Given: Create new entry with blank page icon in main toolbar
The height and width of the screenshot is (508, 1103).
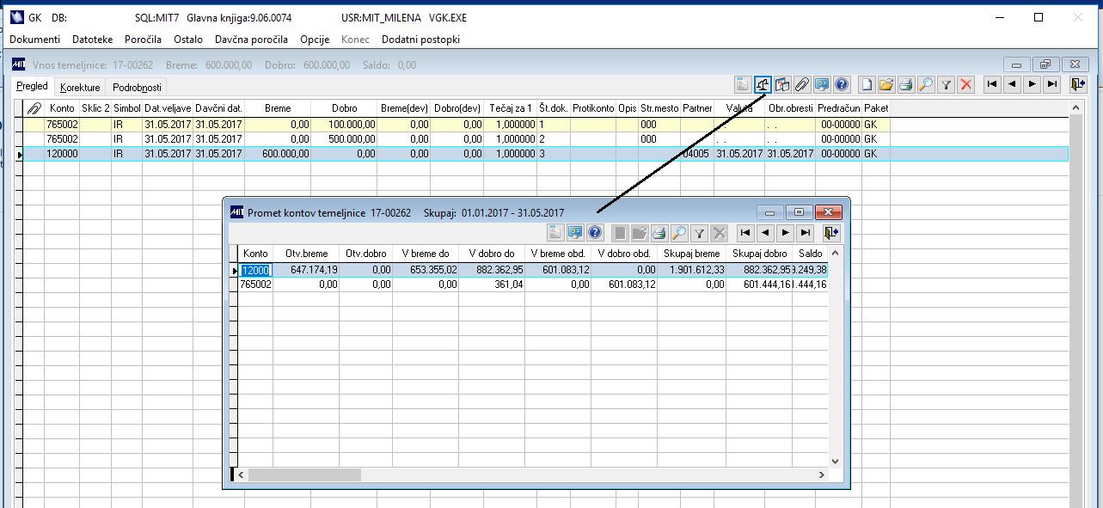Looking at the screenshot, I should click(x=867, y=84).
